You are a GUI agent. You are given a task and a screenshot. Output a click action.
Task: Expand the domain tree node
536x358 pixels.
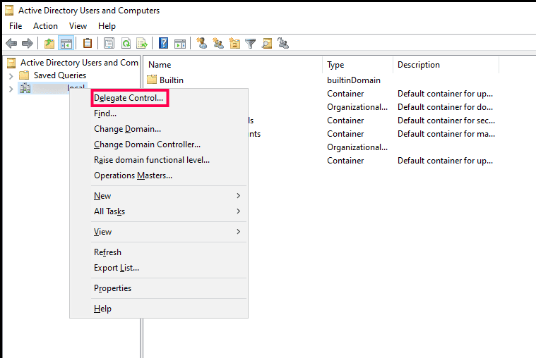point(11,89)
